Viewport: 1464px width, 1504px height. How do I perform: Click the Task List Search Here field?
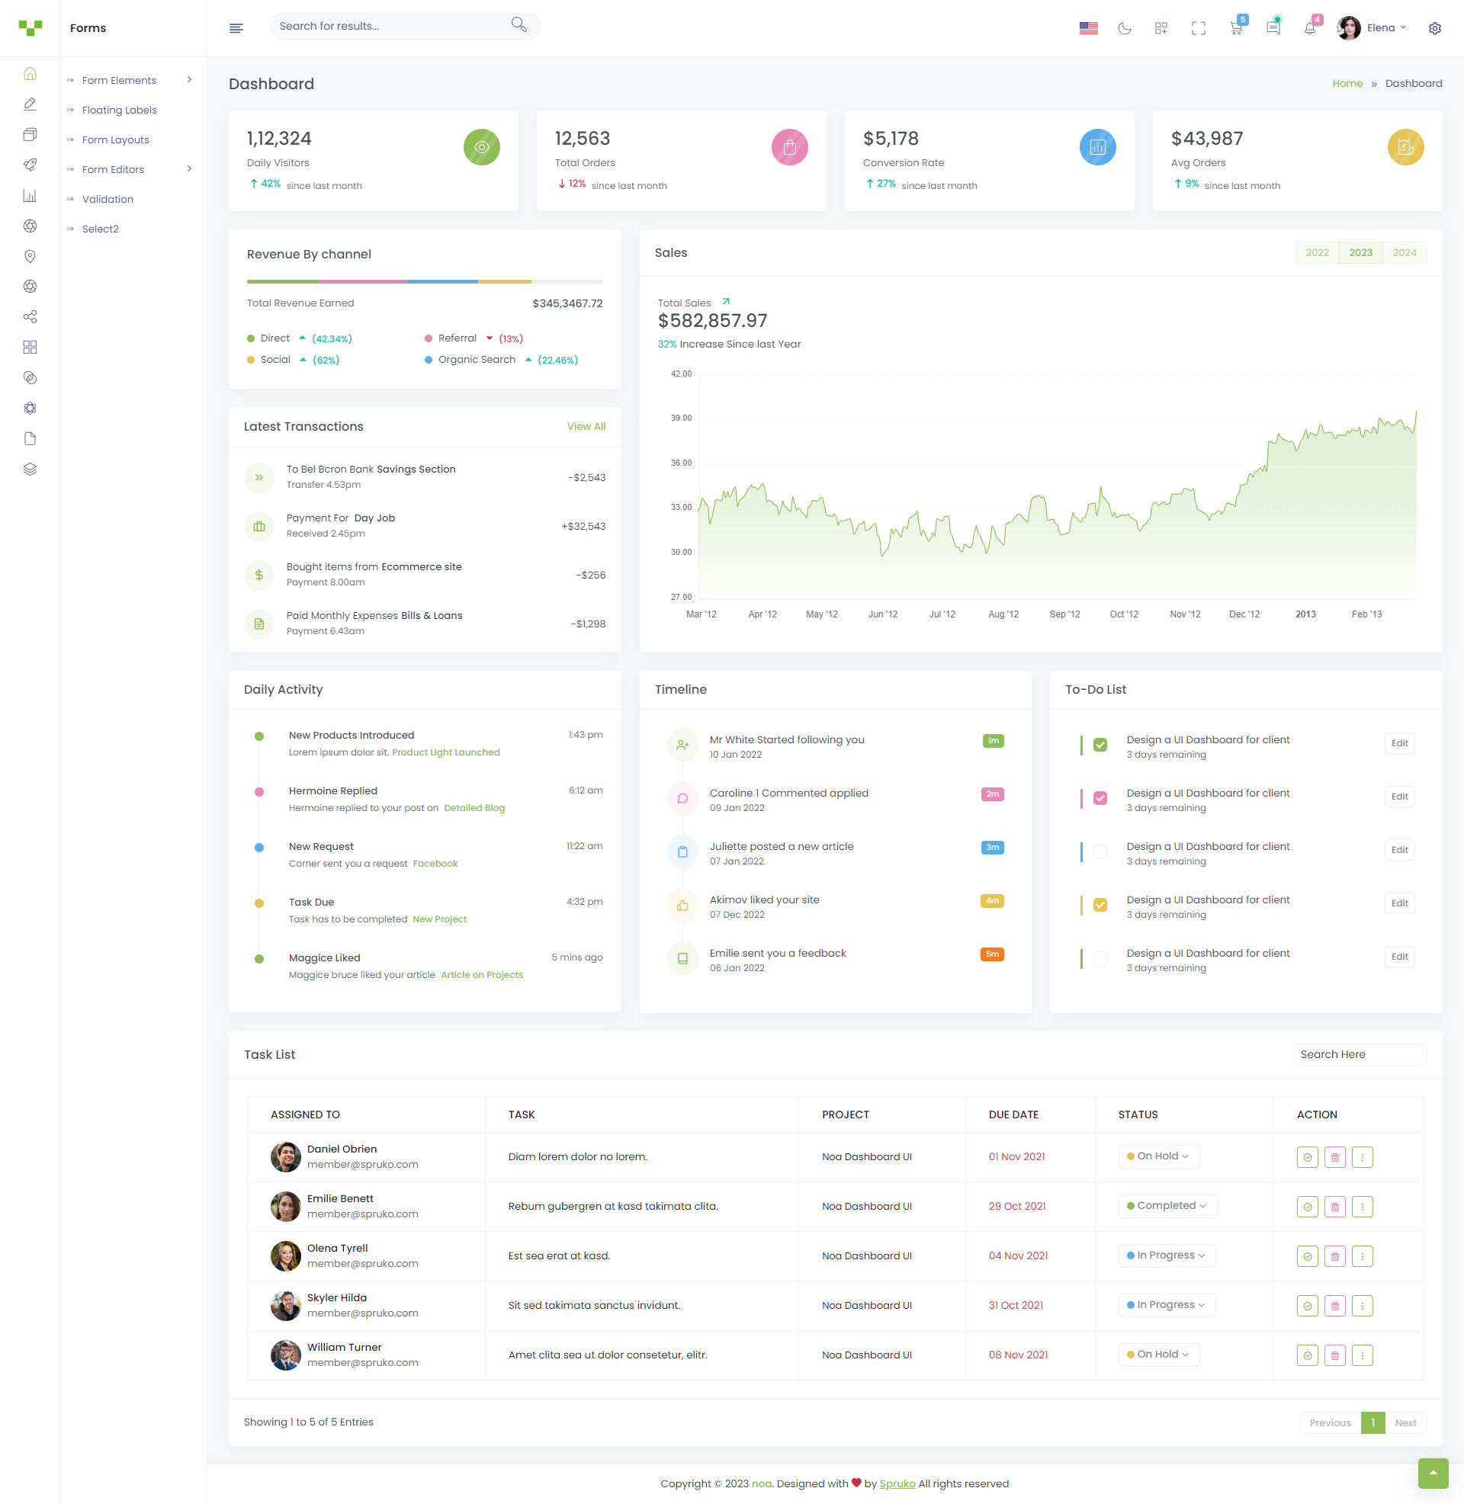tap(1359, 1054)
